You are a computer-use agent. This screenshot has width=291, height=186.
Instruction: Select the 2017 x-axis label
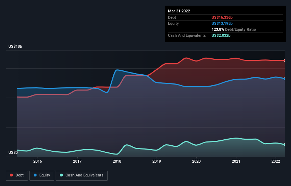click(77, 161)
